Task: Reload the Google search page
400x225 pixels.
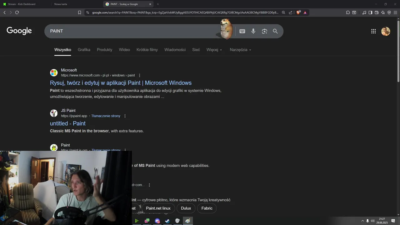Action: click(17, 12)
